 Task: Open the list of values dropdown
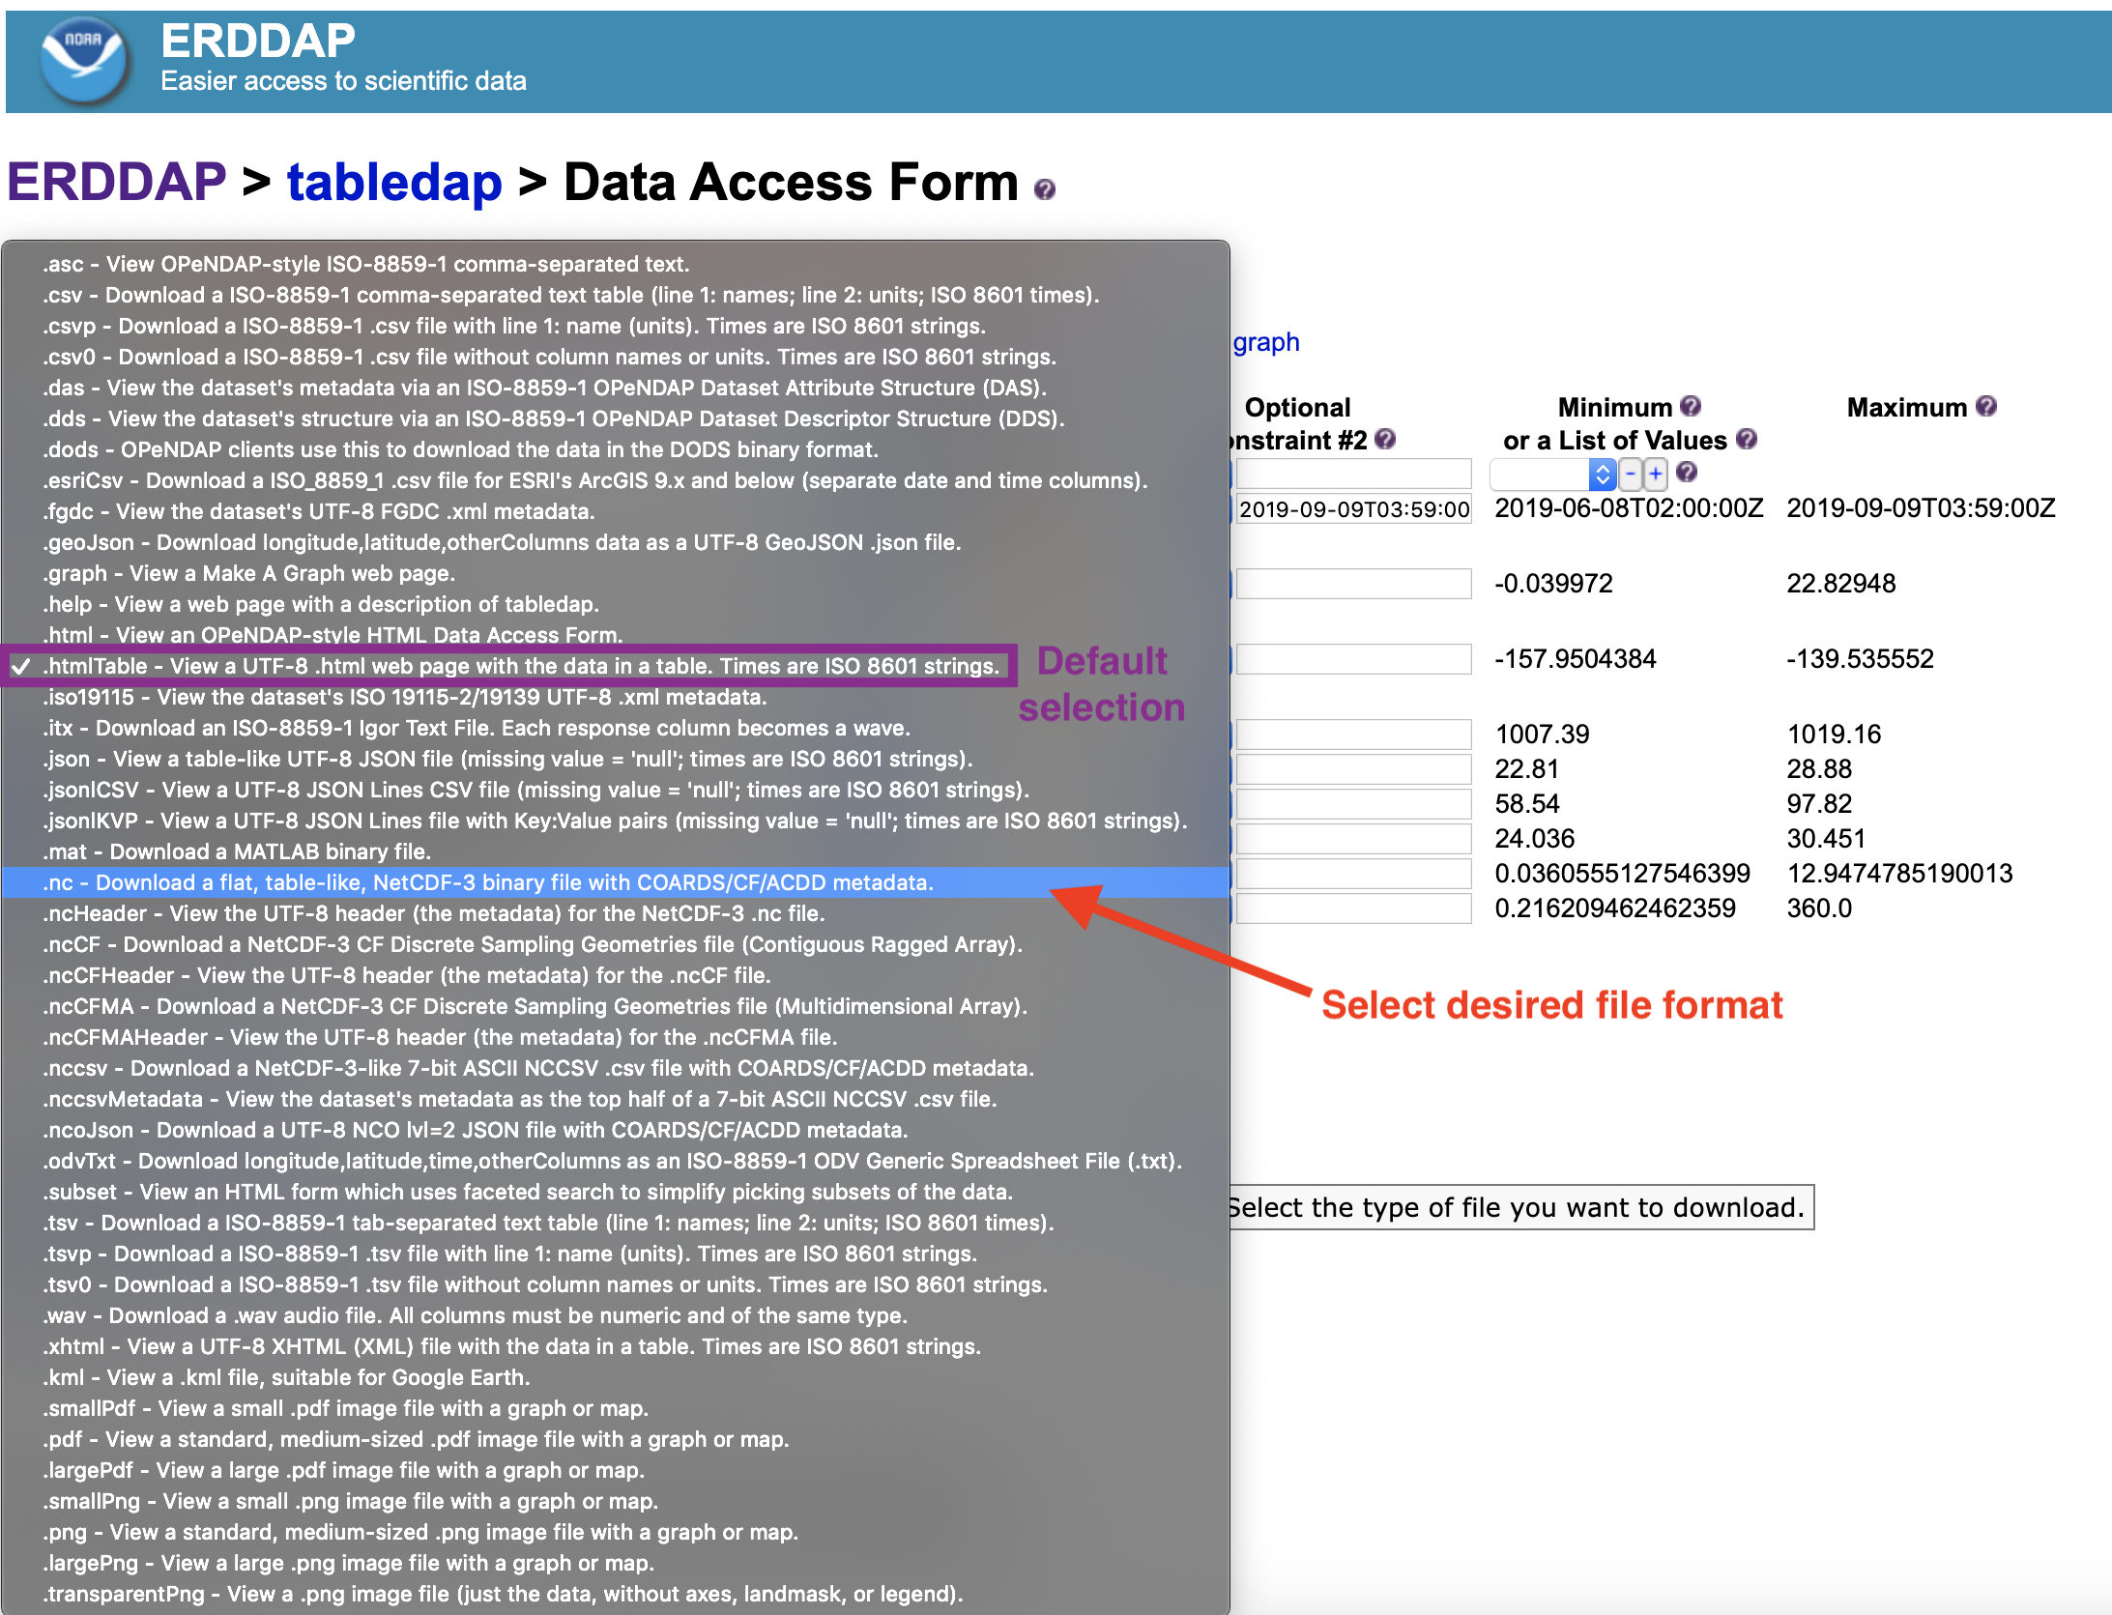coord(1552,474)
